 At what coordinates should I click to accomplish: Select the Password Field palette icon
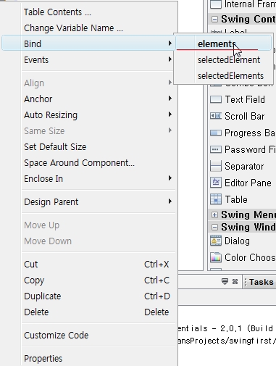click(x=216, y=149)
